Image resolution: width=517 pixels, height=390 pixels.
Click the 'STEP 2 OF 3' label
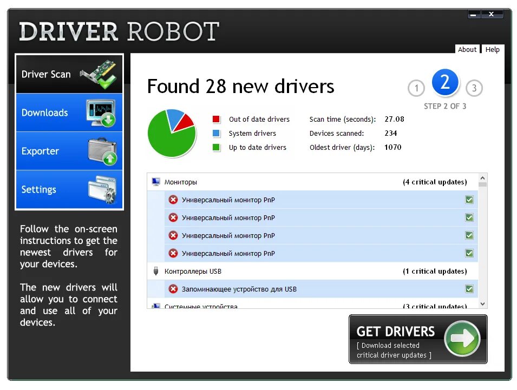445,106
